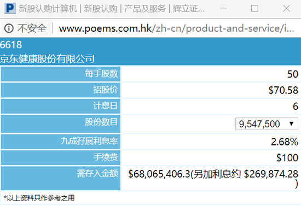
Task: Click the deposit amount $68,065,406.3
Action: point(159,174)
